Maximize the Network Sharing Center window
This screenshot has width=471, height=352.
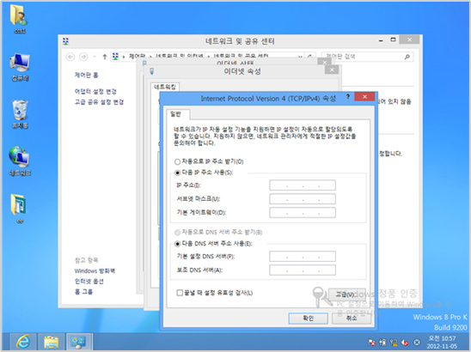393,39
